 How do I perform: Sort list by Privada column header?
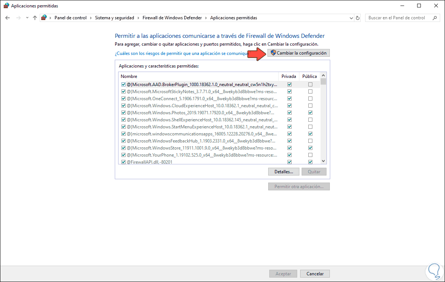click(289, 76)
